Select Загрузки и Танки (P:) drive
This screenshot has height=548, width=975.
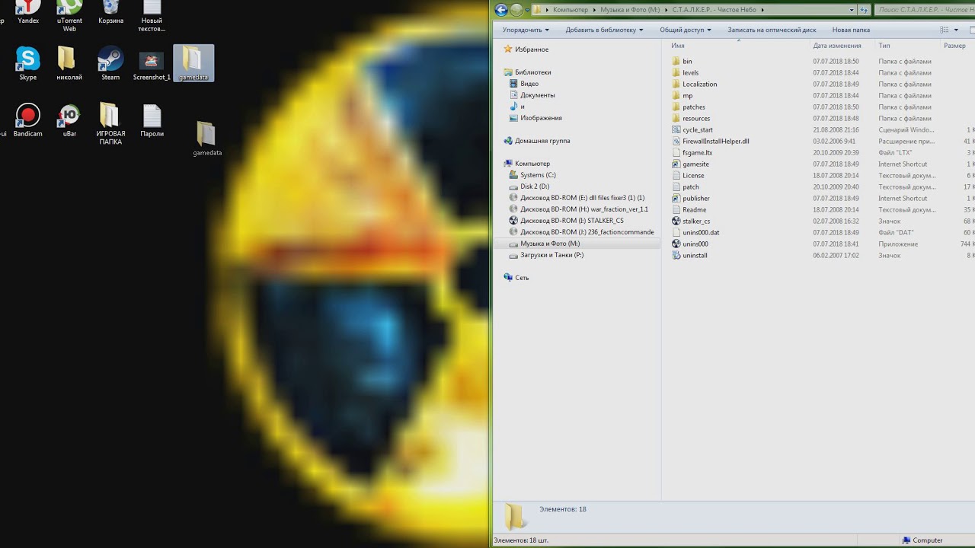[547, 255]
